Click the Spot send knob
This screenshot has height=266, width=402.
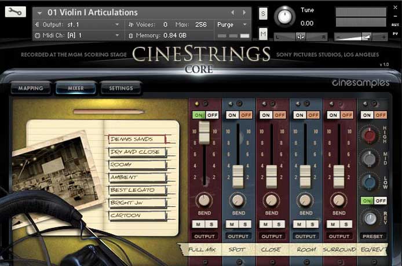point(237,200)
